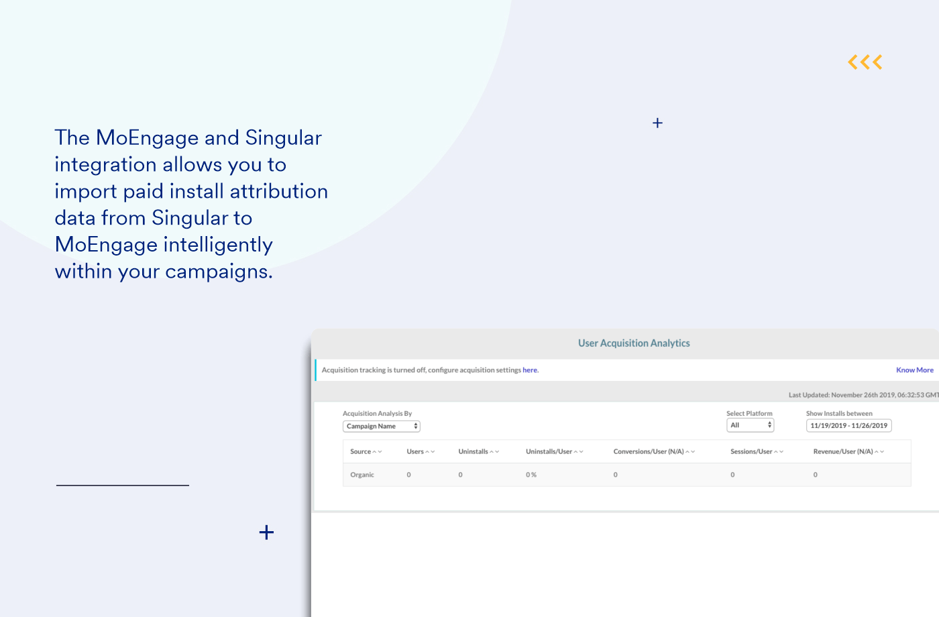Open the Select Platform 'All' dropdown
This screenshot has width=939, height=617.
click(751, 425)
